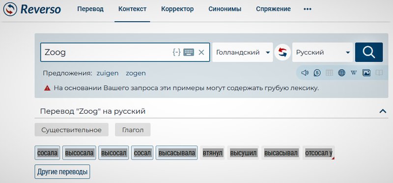Image resolution: width=393 pixels, height=183 pixels.
Task: Click the suggestion zuigen
Action: [x=108, y=73]
